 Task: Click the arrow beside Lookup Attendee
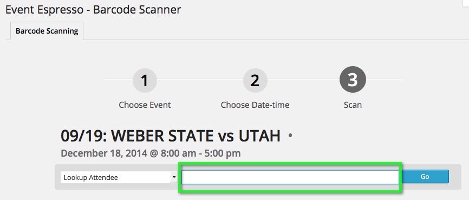[174, 177]
